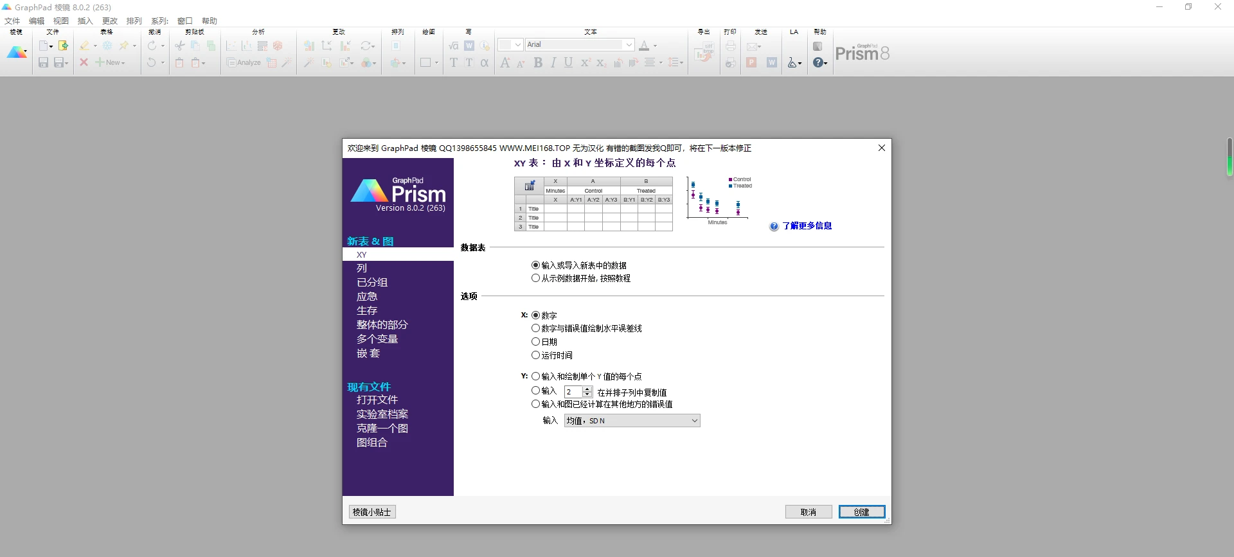Click the blue help question mark icon
The height and width of the screenshot is (557, 1234).
click(x=818, y=62)
